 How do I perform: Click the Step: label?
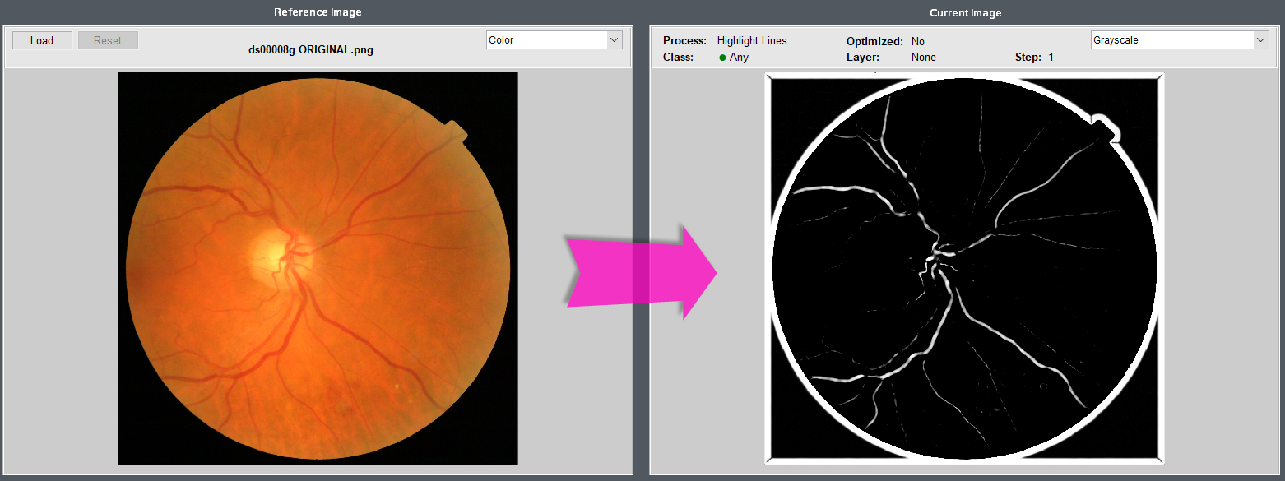[1028, 58]
